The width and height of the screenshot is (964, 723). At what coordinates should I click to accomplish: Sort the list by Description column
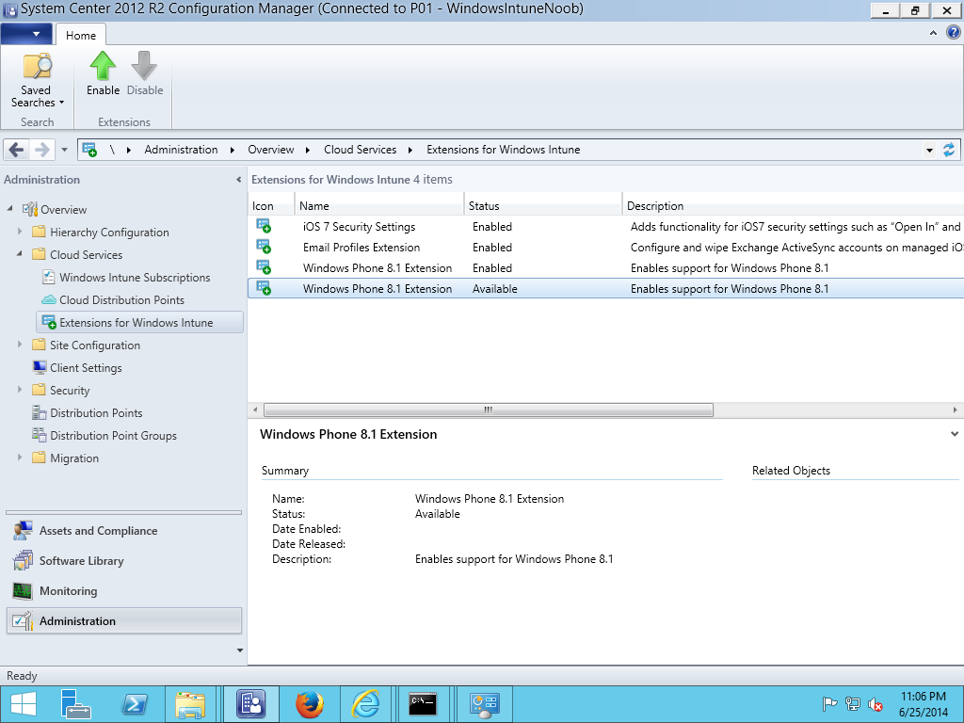(793, 206)
